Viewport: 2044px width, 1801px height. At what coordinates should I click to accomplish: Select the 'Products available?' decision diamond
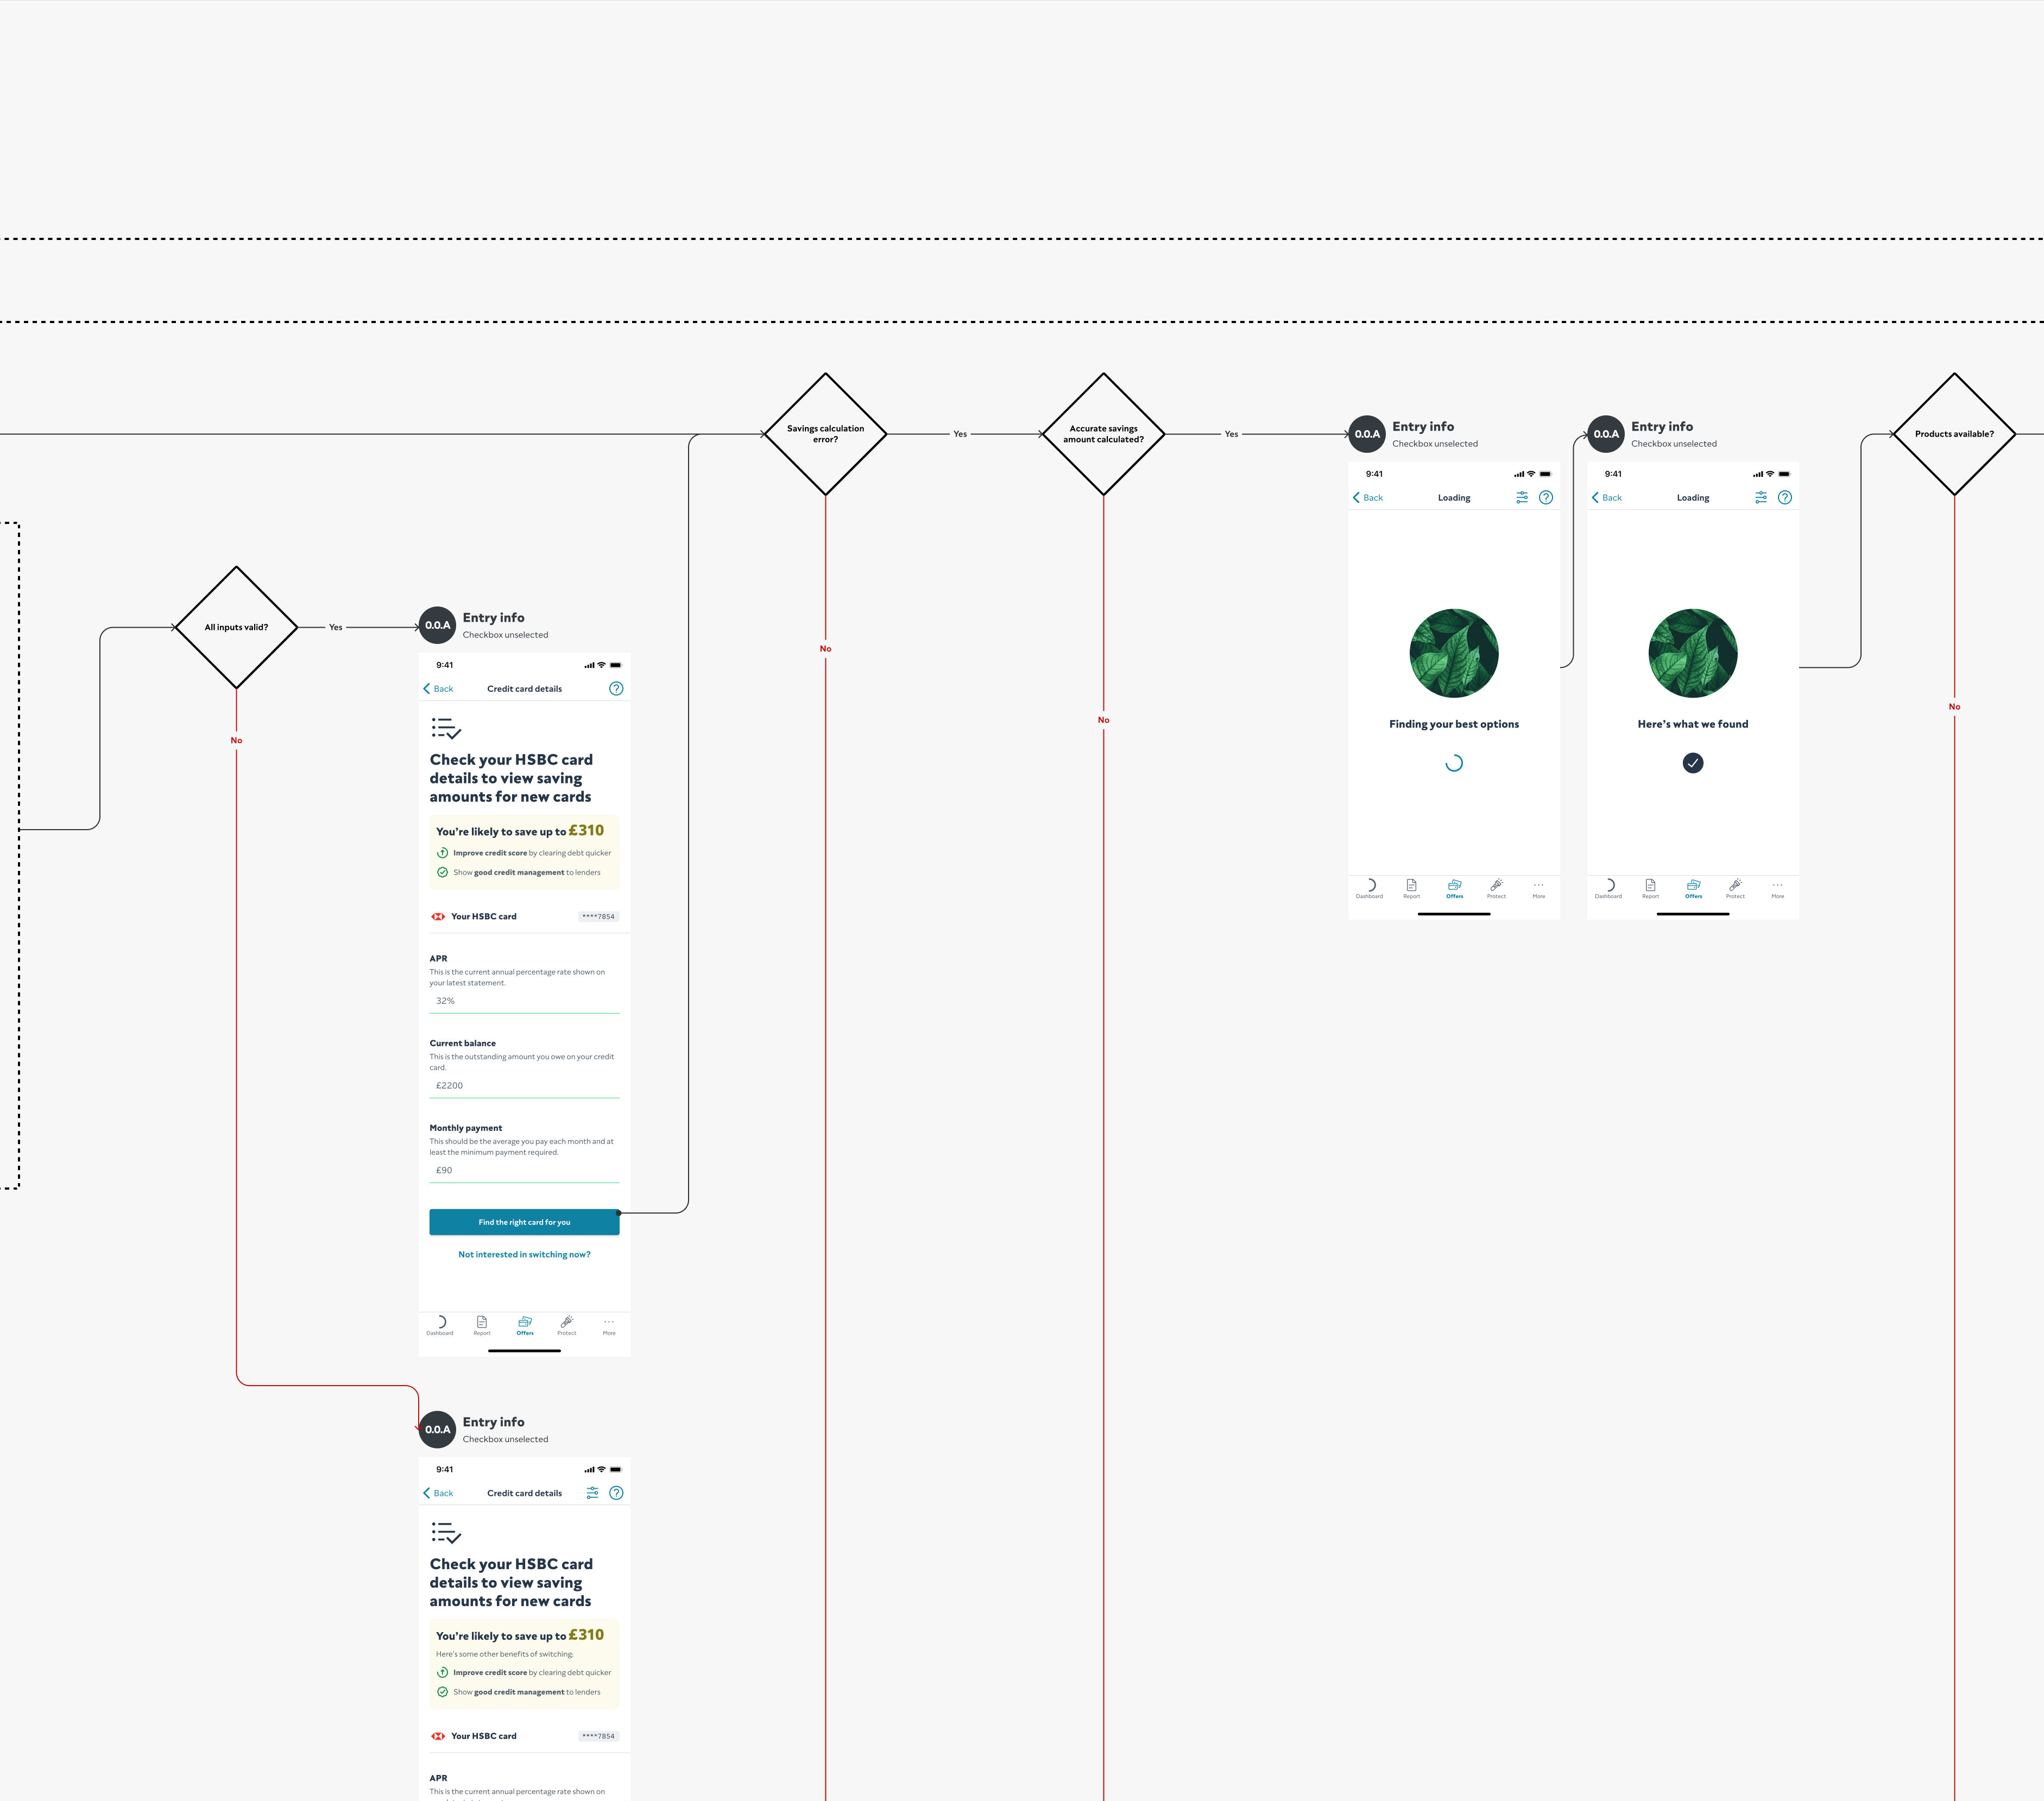coord(1953,434)
